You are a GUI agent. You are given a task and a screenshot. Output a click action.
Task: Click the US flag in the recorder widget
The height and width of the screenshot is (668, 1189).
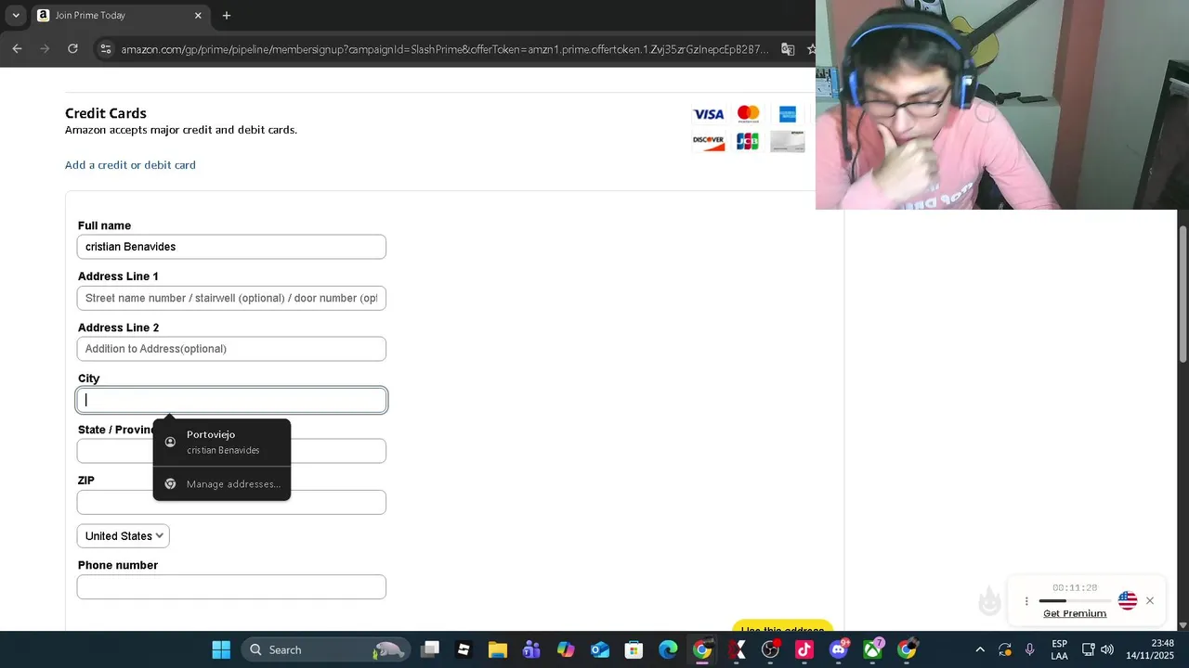pos(1128,600)
